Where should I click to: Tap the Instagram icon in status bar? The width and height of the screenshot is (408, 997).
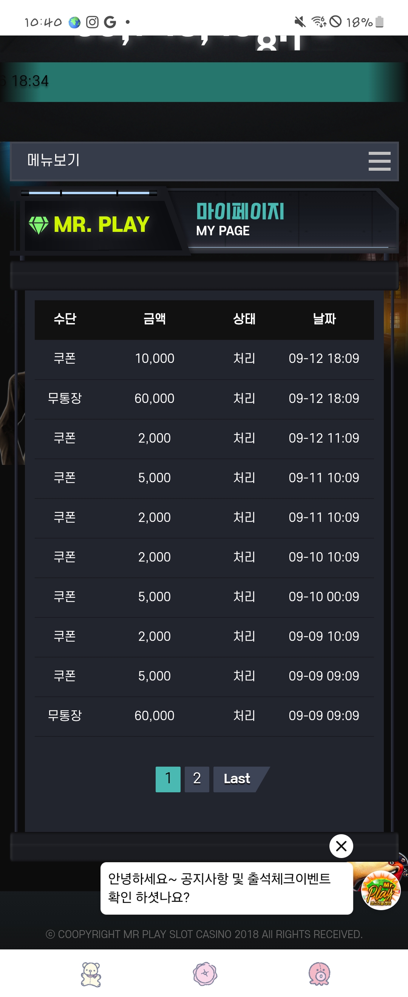coord(92,22)
